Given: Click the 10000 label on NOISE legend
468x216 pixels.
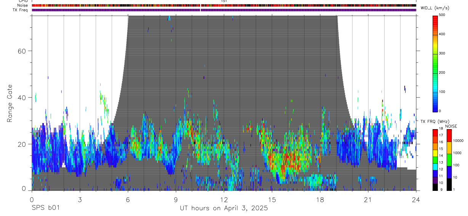Looking at the screenshot, I should [458, 141].
